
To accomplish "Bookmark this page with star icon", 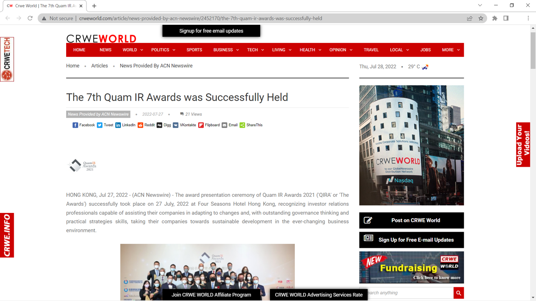I will coord(481,18).
